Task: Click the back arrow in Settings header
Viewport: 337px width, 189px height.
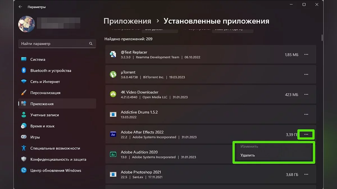Action: [20, 7]
